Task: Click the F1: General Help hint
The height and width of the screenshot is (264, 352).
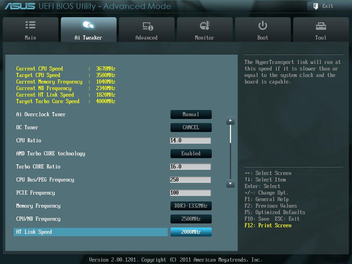Action: [267, 199]
